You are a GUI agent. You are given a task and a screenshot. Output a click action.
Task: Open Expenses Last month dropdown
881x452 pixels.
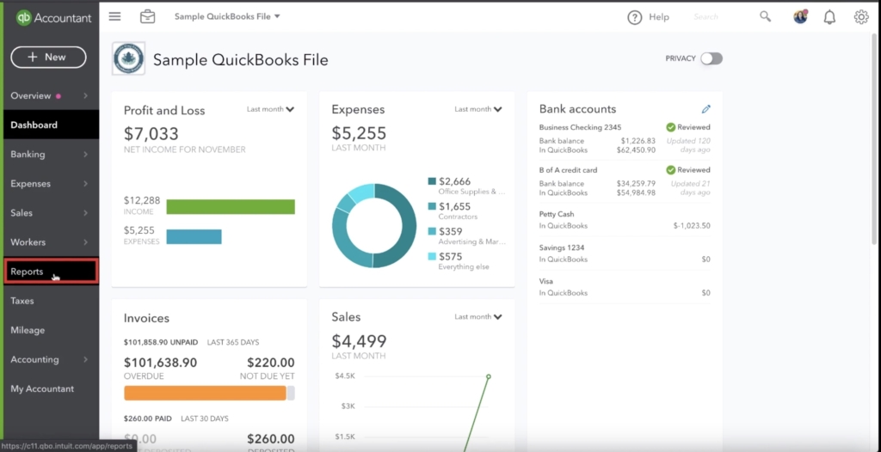point(478,109)
